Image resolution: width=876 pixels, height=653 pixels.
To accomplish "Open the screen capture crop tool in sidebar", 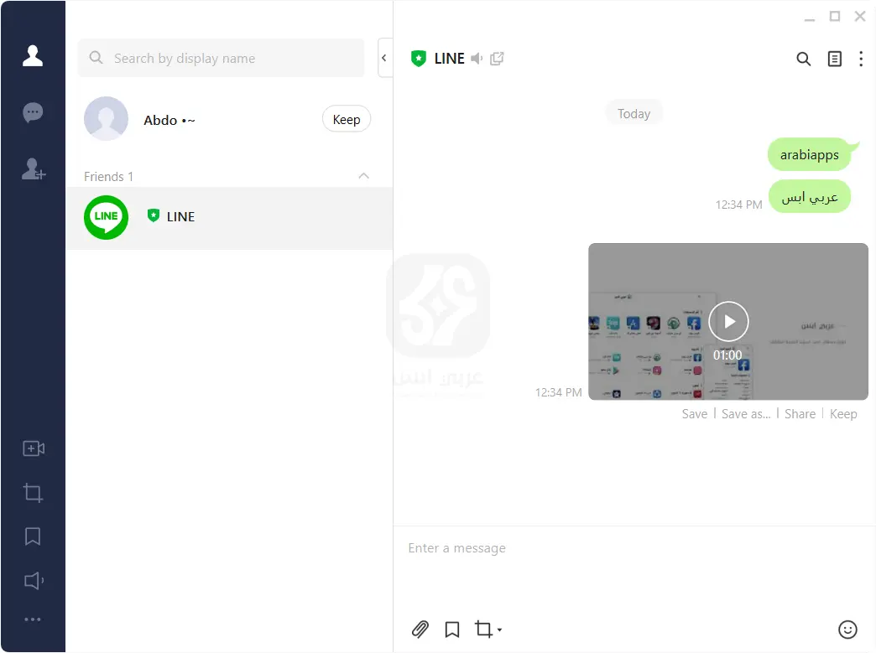I will (33, 493).
